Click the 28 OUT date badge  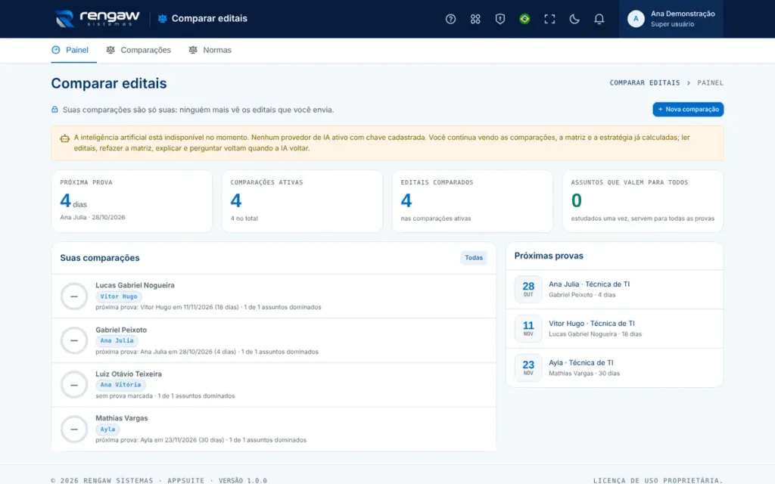tap(528, 289)
